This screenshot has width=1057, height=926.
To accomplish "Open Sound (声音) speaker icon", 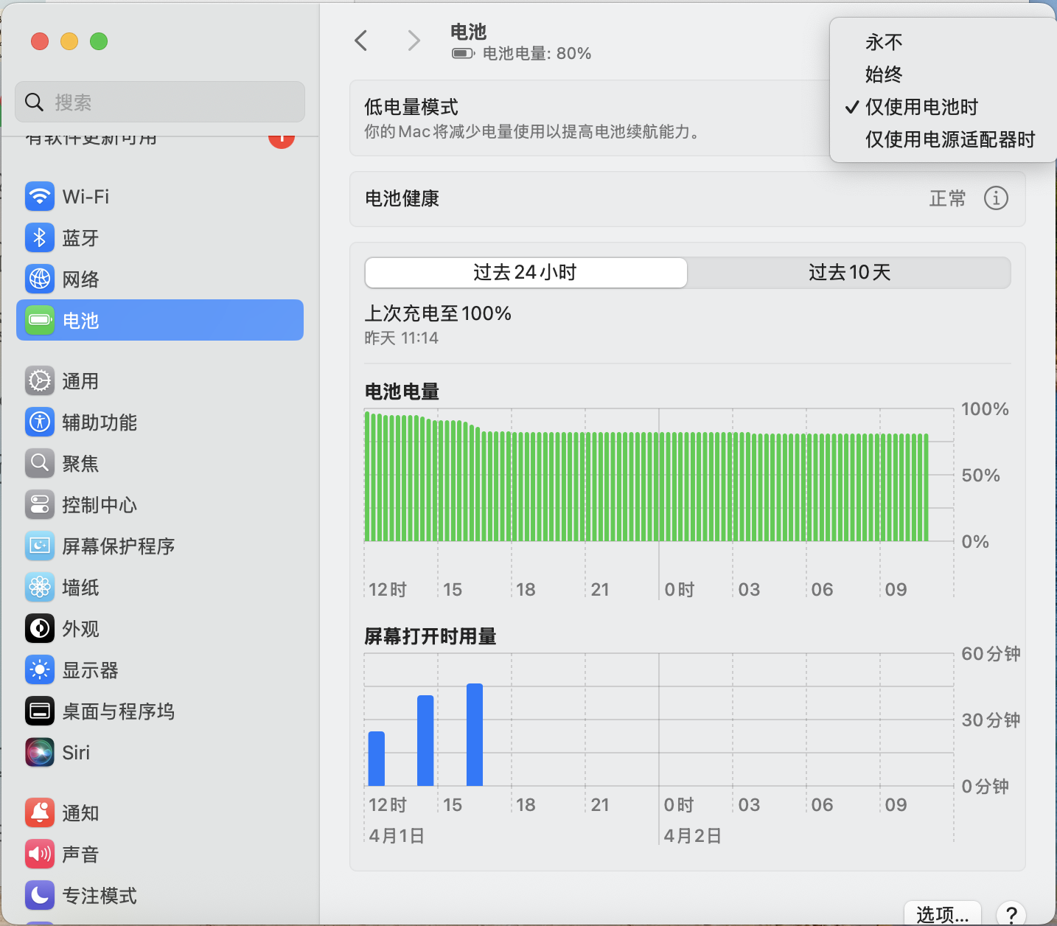I will click(40, 854).
